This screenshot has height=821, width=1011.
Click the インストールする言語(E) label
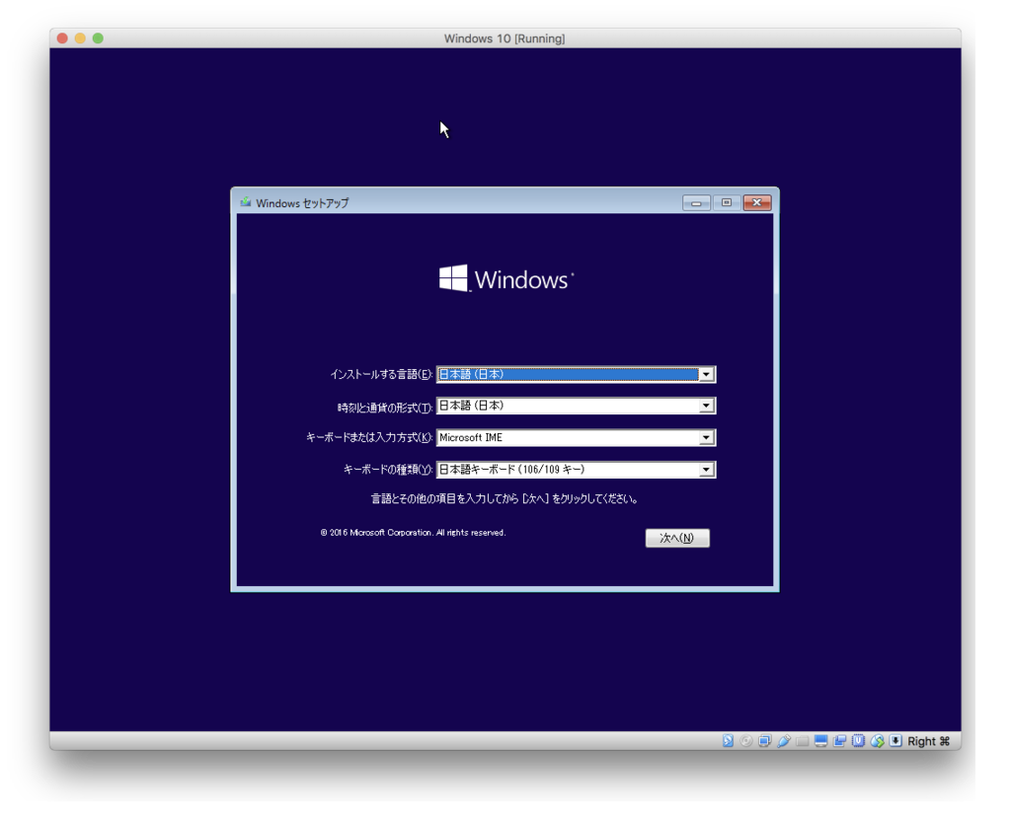(x=381, y=374)
